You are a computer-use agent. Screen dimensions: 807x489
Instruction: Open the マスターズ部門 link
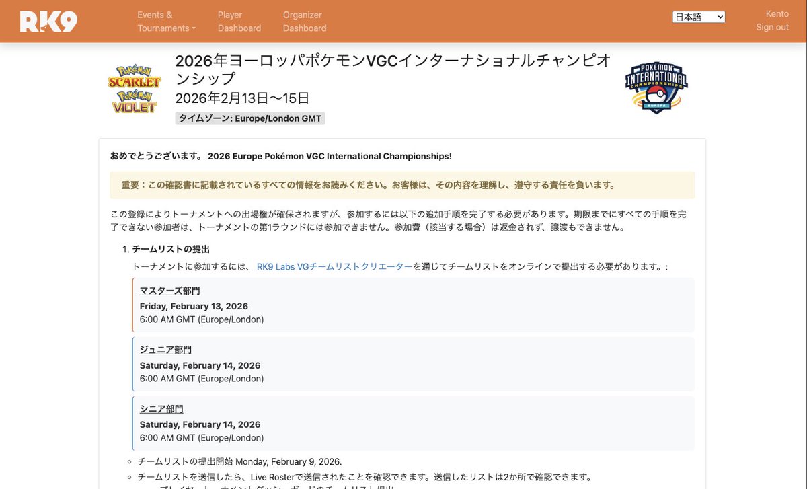169,290
